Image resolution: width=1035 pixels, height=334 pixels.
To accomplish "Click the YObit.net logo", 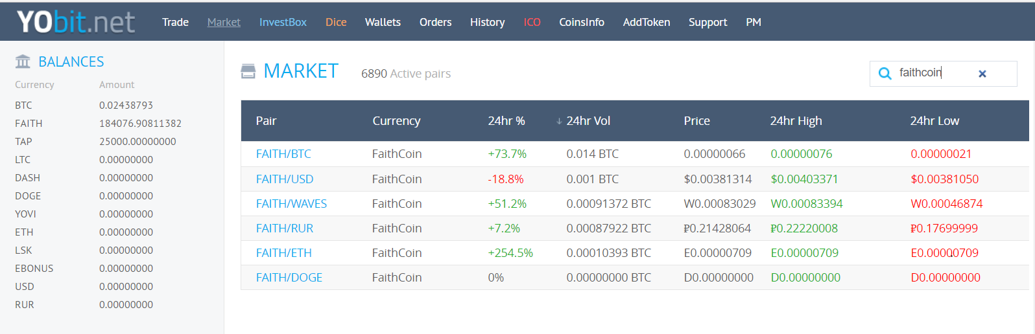I will coord(76,22).
